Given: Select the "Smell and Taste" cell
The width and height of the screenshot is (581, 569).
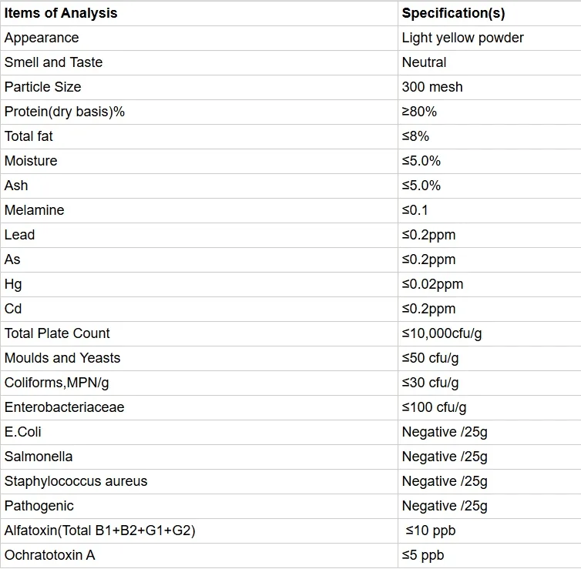Looking at the screenshot, I should click(53, 62).
